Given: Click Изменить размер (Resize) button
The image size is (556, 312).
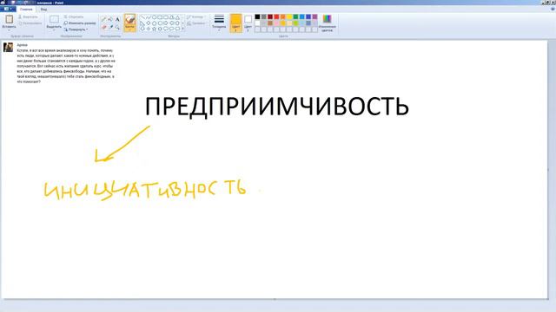Looking at the screenshot, I should pos(80,23).
